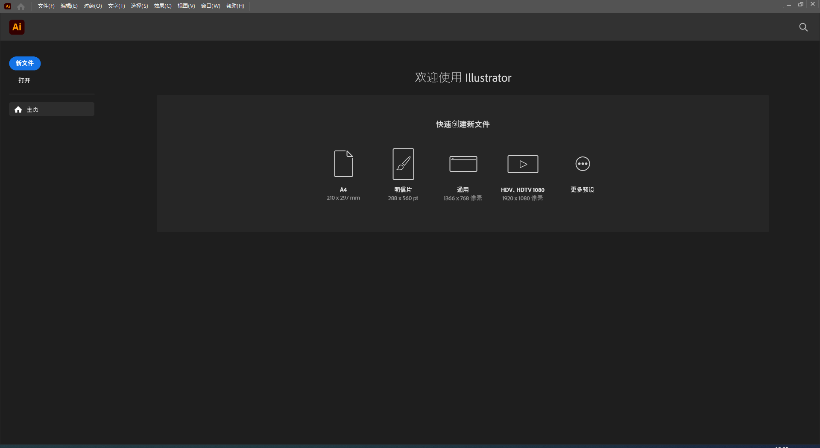
Task: Open a file via 打开
Action: (24, 80)
